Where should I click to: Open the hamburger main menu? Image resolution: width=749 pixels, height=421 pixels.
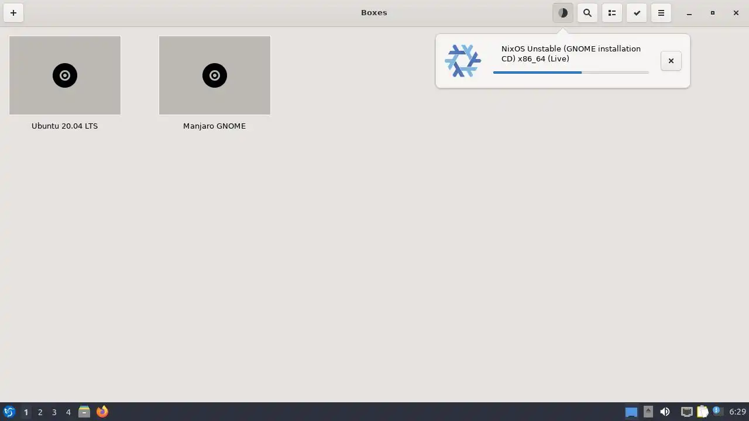(x=661, y=13)
